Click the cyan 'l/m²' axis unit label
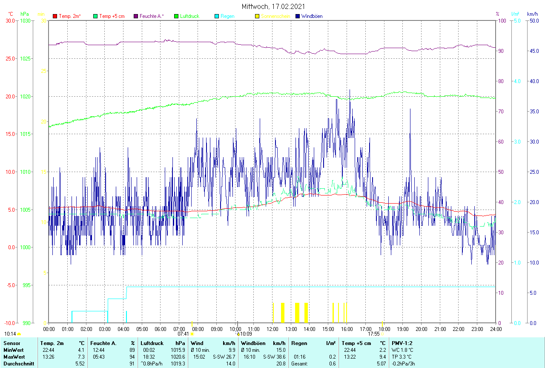This screenshot has width=545, height=368. [x=516, y=14]
